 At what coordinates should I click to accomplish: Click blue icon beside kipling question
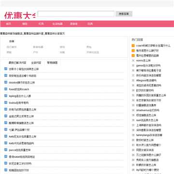pyautogui.click(x=6, y=96)
